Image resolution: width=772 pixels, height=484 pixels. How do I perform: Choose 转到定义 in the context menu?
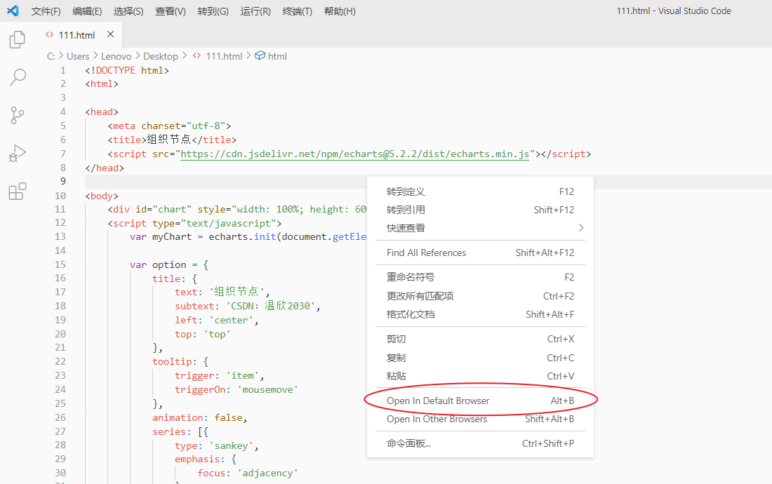[480, 191]
